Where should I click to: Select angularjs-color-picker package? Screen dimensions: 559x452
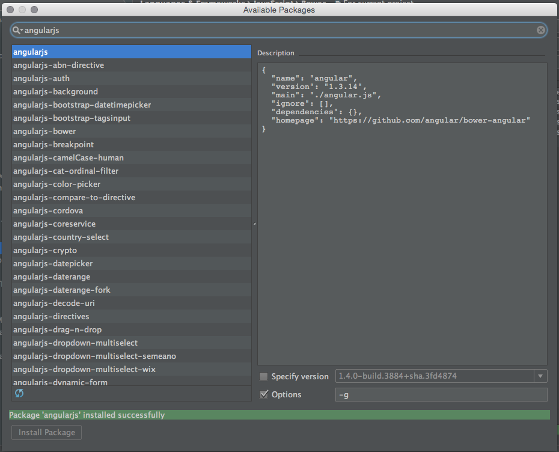[132, 184]
